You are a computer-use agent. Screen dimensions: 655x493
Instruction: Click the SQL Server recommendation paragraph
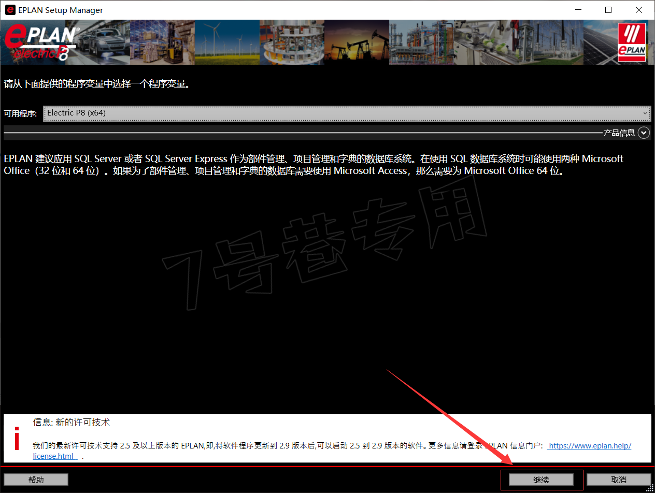[314, 165]
